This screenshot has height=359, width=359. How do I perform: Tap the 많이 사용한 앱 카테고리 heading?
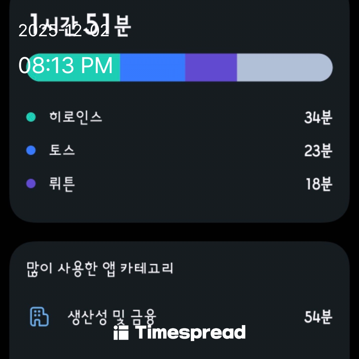click(x=100, y=269)
